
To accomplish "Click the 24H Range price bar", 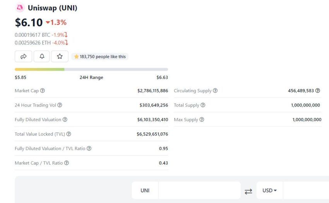I will click(91, 69).
